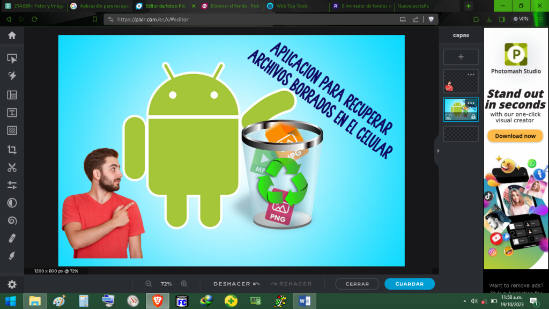Open options dots on Android background layer

(x=471, y=103)
